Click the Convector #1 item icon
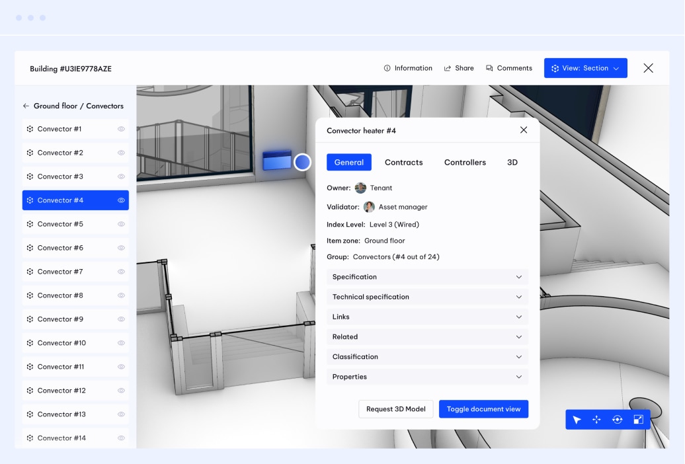The width and height of the screenshot is (685, 464). point(30,129)
